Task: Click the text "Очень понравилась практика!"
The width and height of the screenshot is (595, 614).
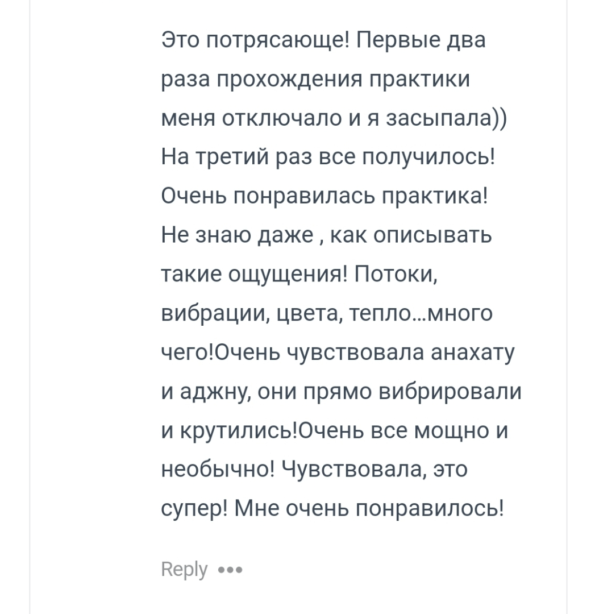Action: (x=325, y=196)
